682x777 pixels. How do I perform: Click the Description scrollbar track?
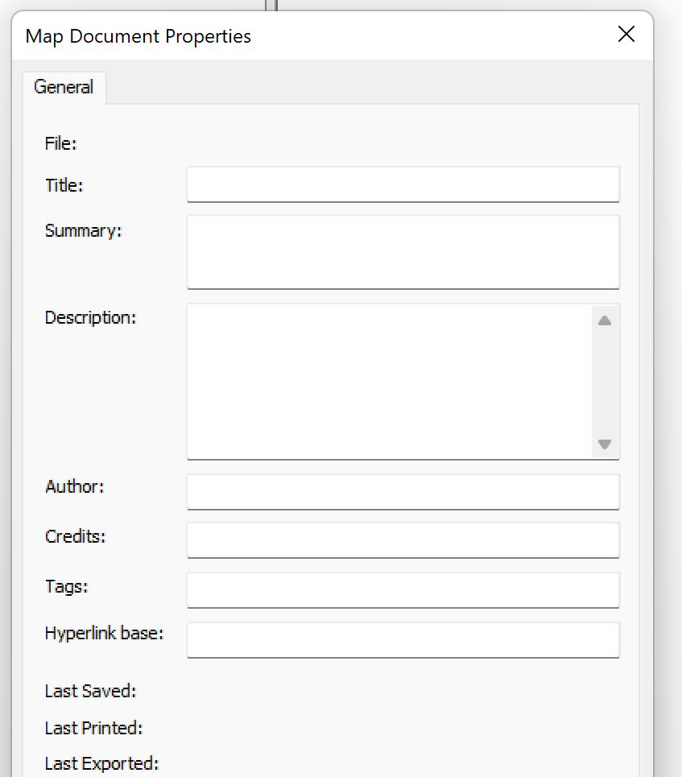[x=605, y=381]
